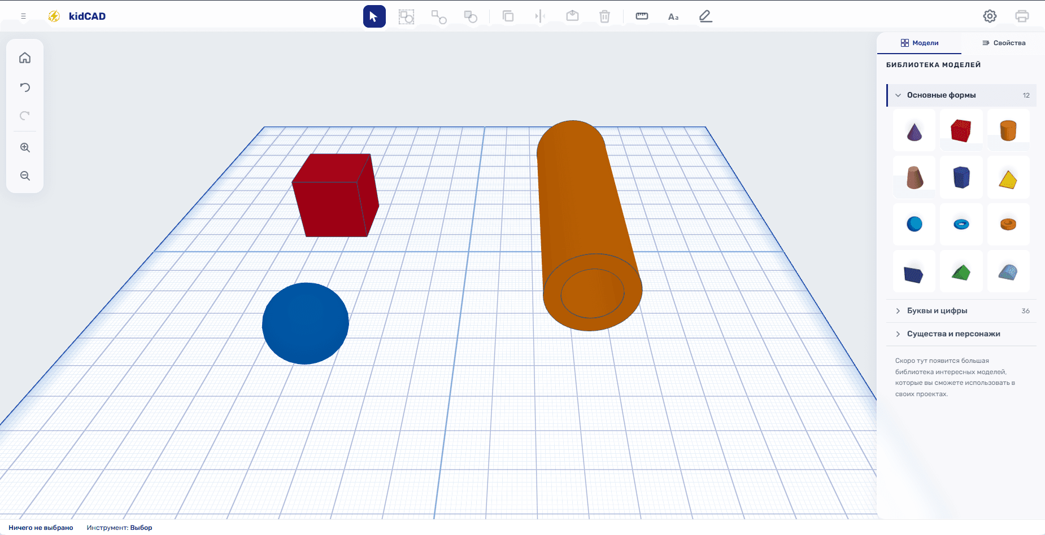The width and height of the screenshot is (1045, 535).
Task: Add the blue hexagonal prism shape
Action: (961, 178)
